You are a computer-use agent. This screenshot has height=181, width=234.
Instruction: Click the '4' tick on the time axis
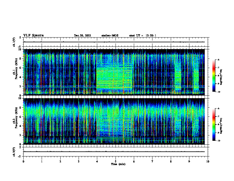[97, 161]
